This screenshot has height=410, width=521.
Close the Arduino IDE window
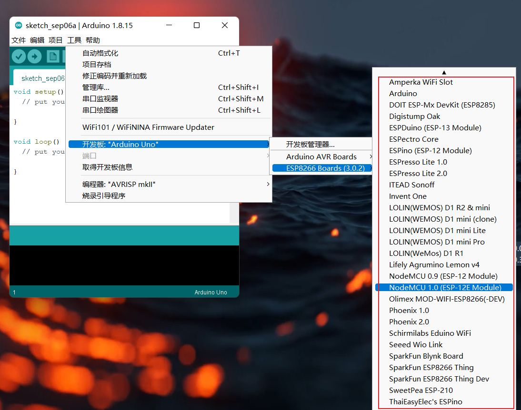click(x=225, y=25)
